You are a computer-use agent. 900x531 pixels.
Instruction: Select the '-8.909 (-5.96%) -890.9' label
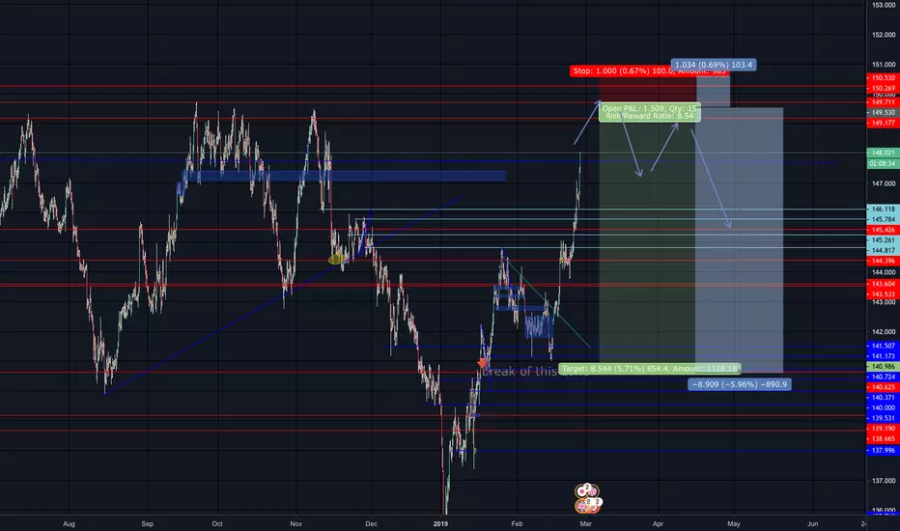pyautogui.click(x=740, y=384)
